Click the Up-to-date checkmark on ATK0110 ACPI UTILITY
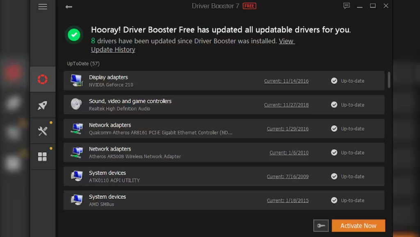Image resolution: width=420 pixels, height=237 pixels. tap(333, 176)
